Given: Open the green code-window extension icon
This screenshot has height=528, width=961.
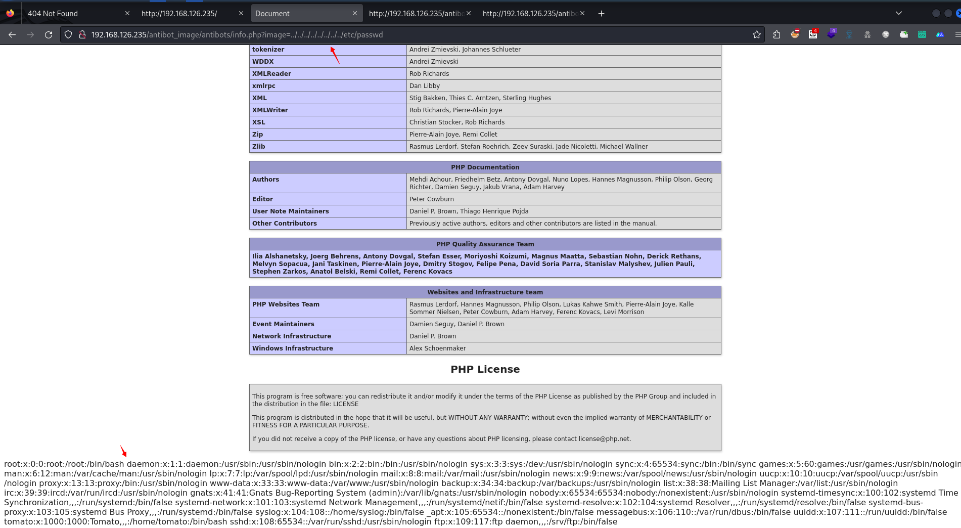Looking at the screenshot, I should click(x=922, y=35).
